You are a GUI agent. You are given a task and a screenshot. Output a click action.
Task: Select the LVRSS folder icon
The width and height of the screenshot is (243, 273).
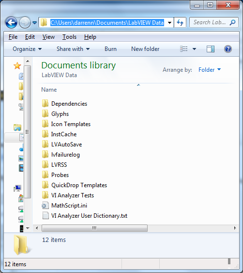click(x=45, y=164)
